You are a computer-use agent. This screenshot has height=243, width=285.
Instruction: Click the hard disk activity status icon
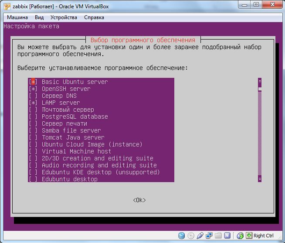181,236
